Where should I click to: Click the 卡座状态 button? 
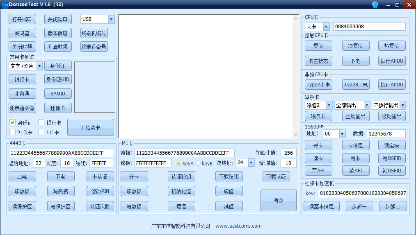tap(318, 61)
